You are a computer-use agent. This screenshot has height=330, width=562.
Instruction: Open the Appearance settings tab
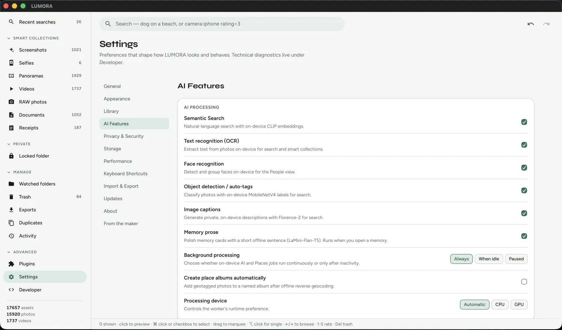click(134, 99)
